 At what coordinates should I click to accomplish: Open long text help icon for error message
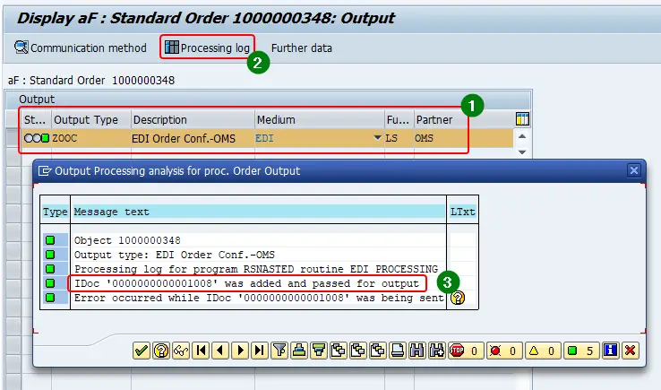458,298
